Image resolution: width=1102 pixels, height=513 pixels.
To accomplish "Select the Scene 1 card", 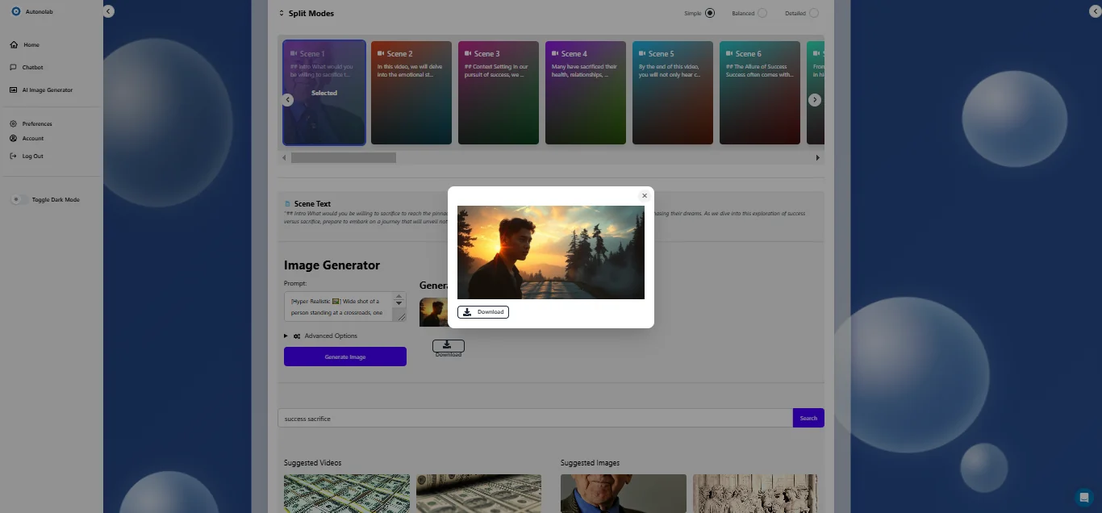I will (324, 93).
